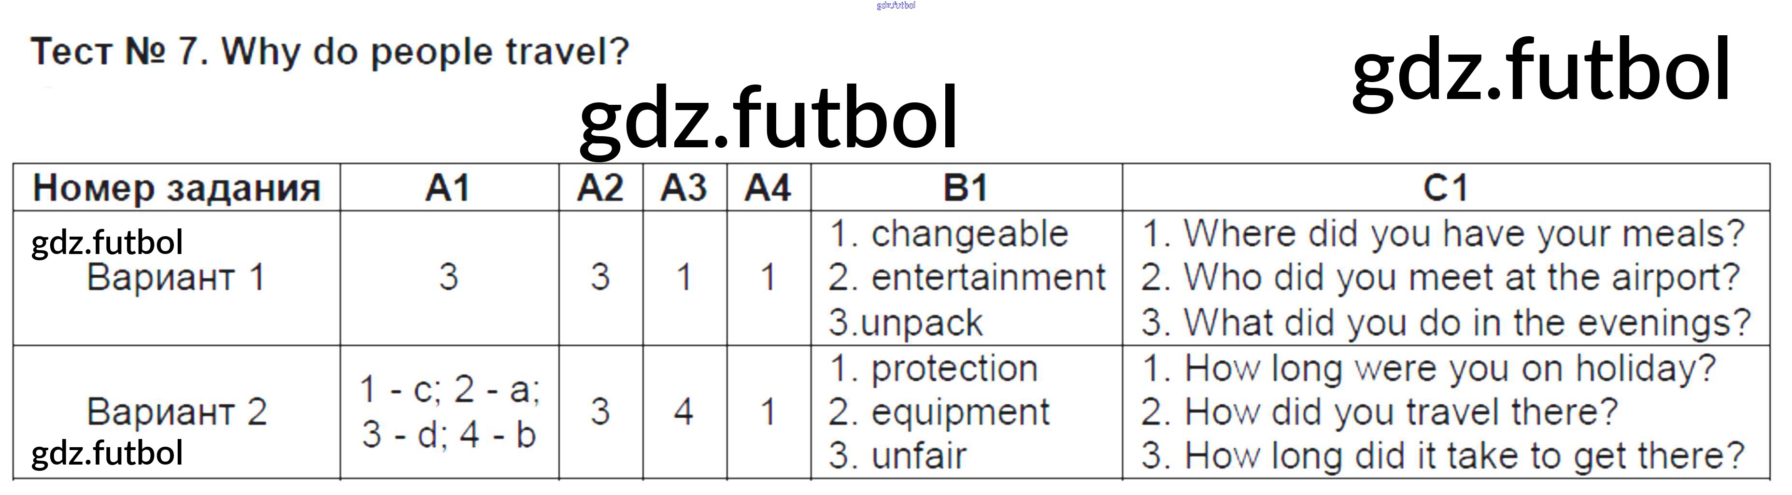Click the '3.unpack' answer line
1792x495 pixels.
(906, 323)
